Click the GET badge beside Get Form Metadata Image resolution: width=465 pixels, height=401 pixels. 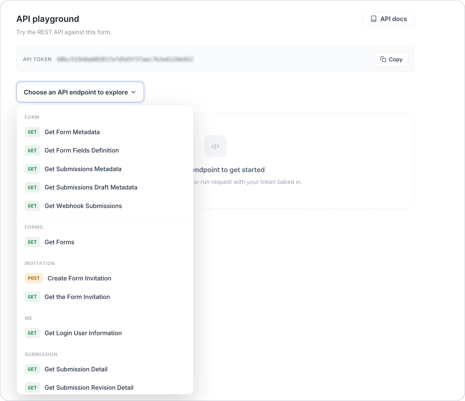pos(32,132)
